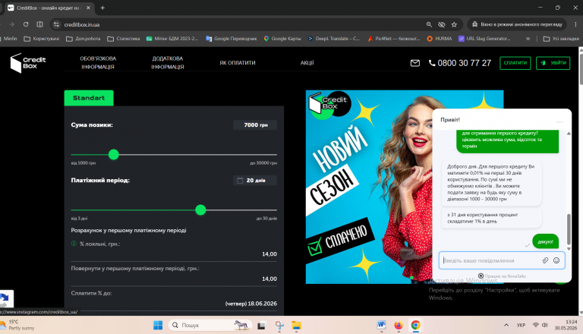Open Google Карты bookmark
The image size is (583, 334).
click(282, 39)
